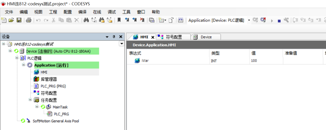Image resolution: width=326 pixels, height=130 pixels.
Task: Open the active Application selector dropdown
Action: click(x=249, y=20)
